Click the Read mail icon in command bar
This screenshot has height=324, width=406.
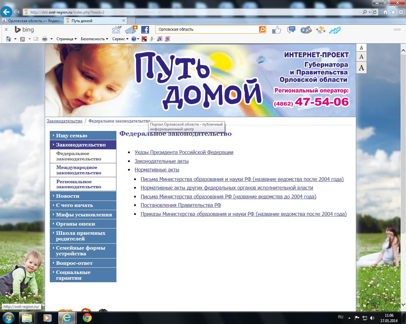36,39
